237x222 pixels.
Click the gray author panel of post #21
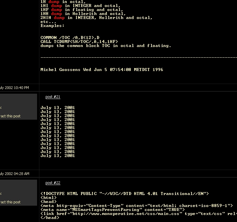18,107
